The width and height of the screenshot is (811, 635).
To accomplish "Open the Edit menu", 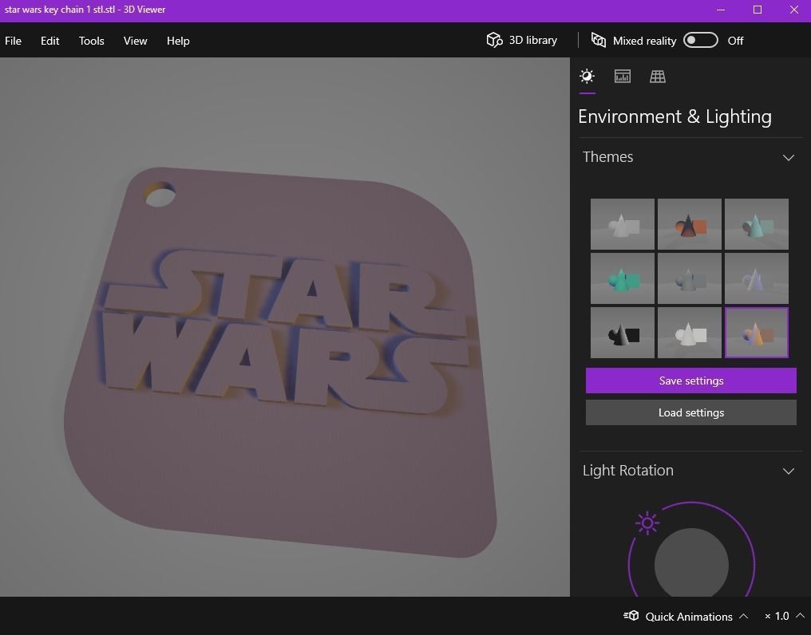I will click(x=49, y=41).
